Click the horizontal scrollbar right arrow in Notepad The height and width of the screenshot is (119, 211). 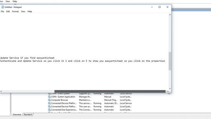coord(167,91)
